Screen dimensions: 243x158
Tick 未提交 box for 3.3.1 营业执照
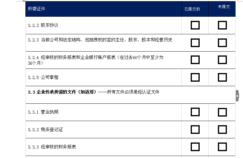coord(222,112)
